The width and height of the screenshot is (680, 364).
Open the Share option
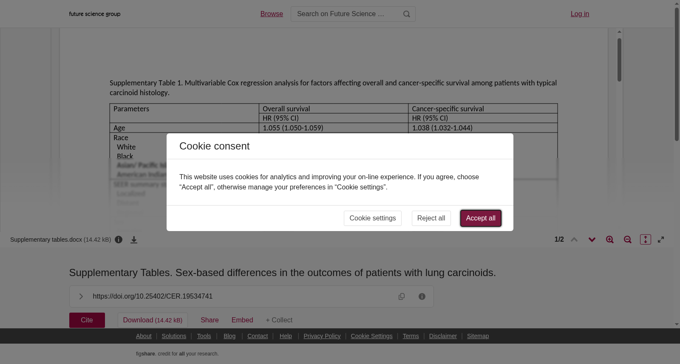[x=210, y=320]
